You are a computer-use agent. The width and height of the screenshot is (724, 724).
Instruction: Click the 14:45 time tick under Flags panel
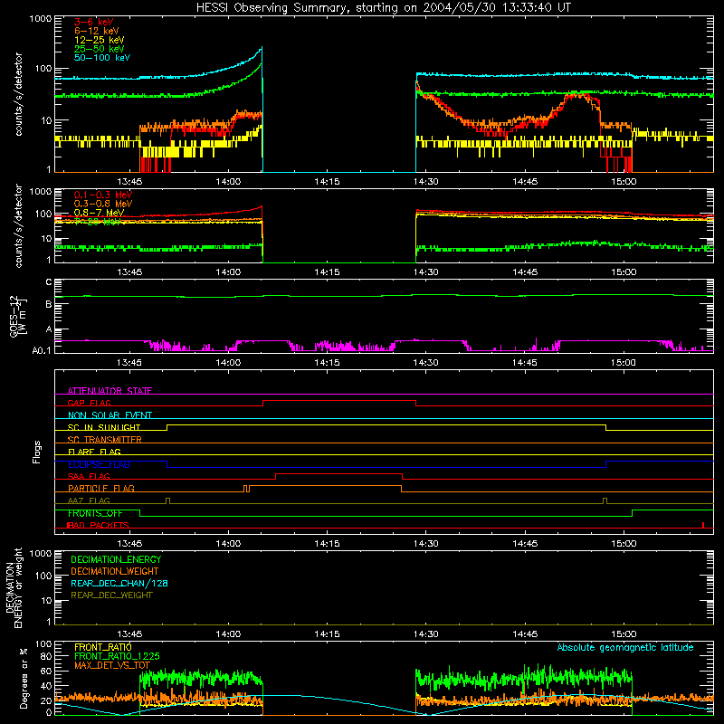pos(525,544)
